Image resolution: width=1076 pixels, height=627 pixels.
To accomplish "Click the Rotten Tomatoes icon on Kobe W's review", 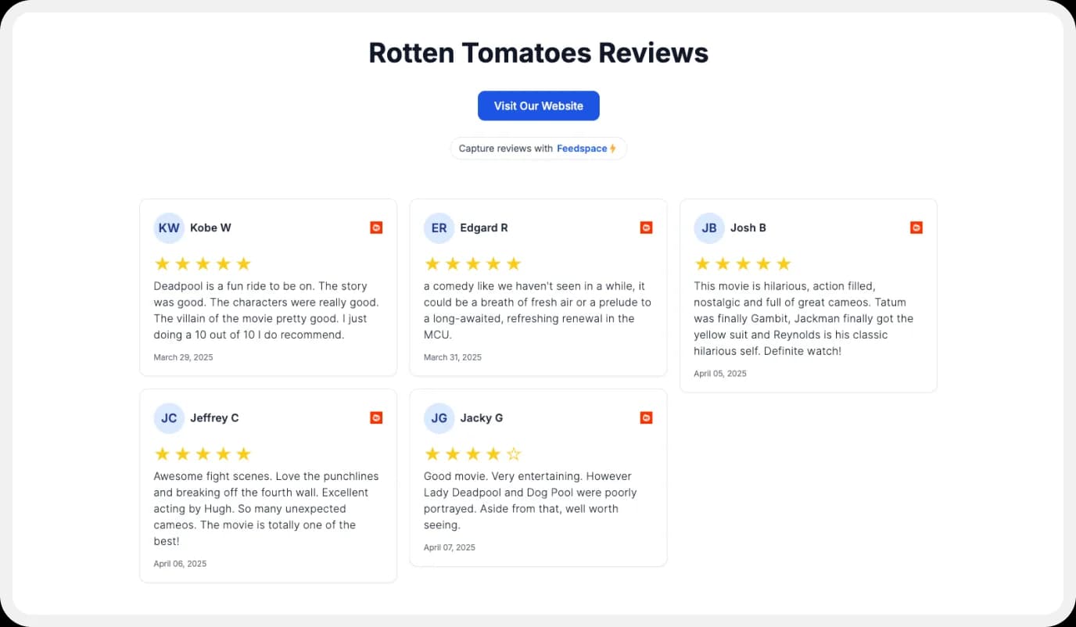I will (x=376, y=227).
